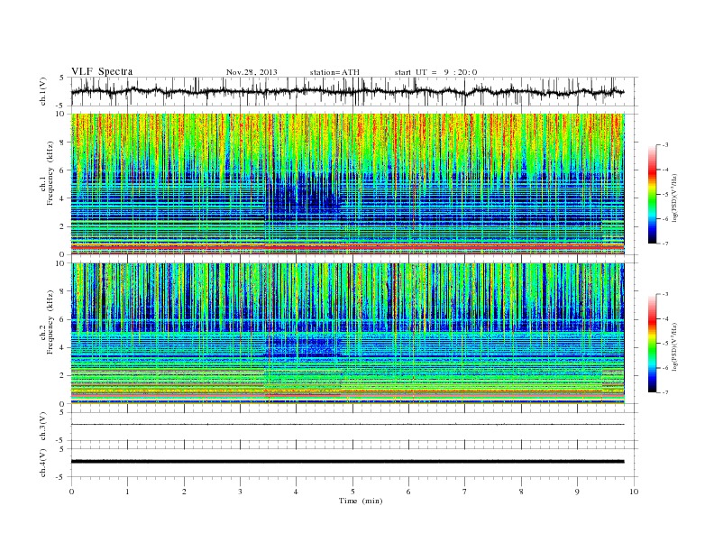Image resolution: width=714 pixels, height=552 pixels.
Task: Click time axis tick label "10"
Action: pos(634,492)
